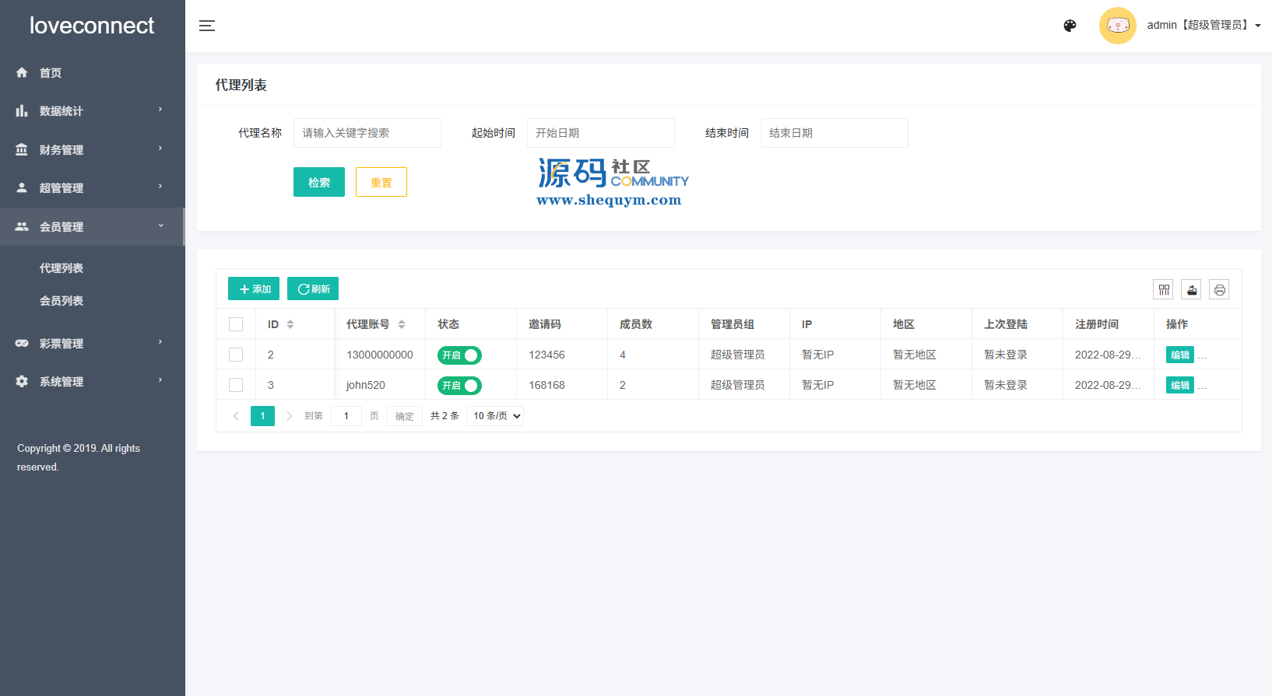This screenshot has height=696, width=1272.
Task: Click the hamburger menu collapse icon
Action: 206,26
